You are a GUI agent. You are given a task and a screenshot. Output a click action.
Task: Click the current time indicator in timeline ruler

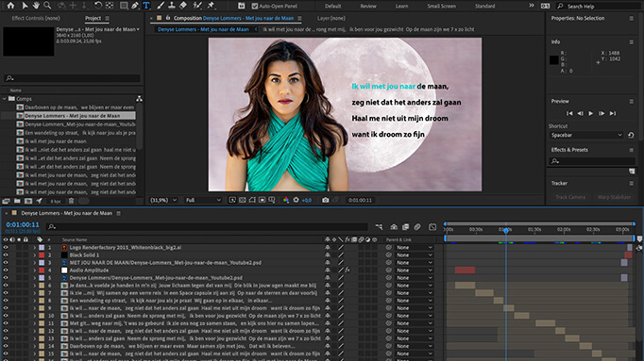pyautogui.click(x=506, y=230)
